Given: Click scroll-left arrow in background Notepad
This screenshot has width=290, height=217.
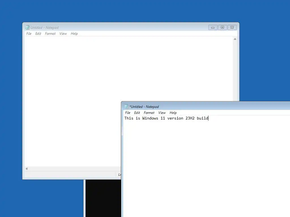Looking at the screenshot, I should [x=27, y=169].
